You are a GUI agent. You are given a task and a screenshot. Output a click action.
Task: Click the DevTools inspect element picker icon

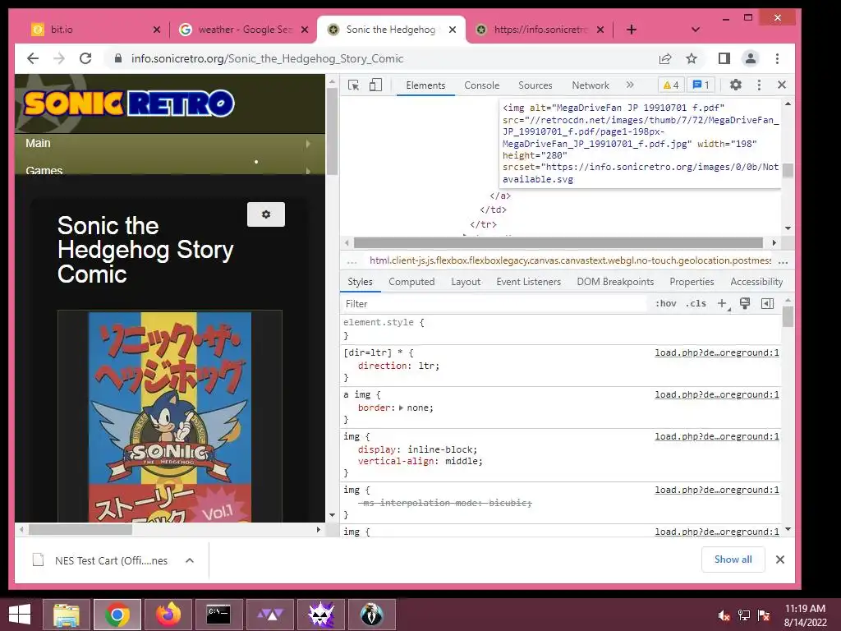tap(353, 85)
